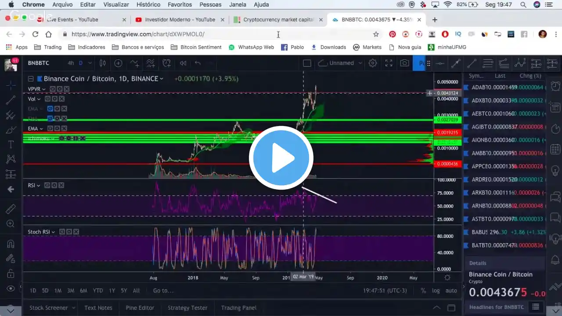
Task: Select the Text annotation tool
Action: [x=11, y=145]
